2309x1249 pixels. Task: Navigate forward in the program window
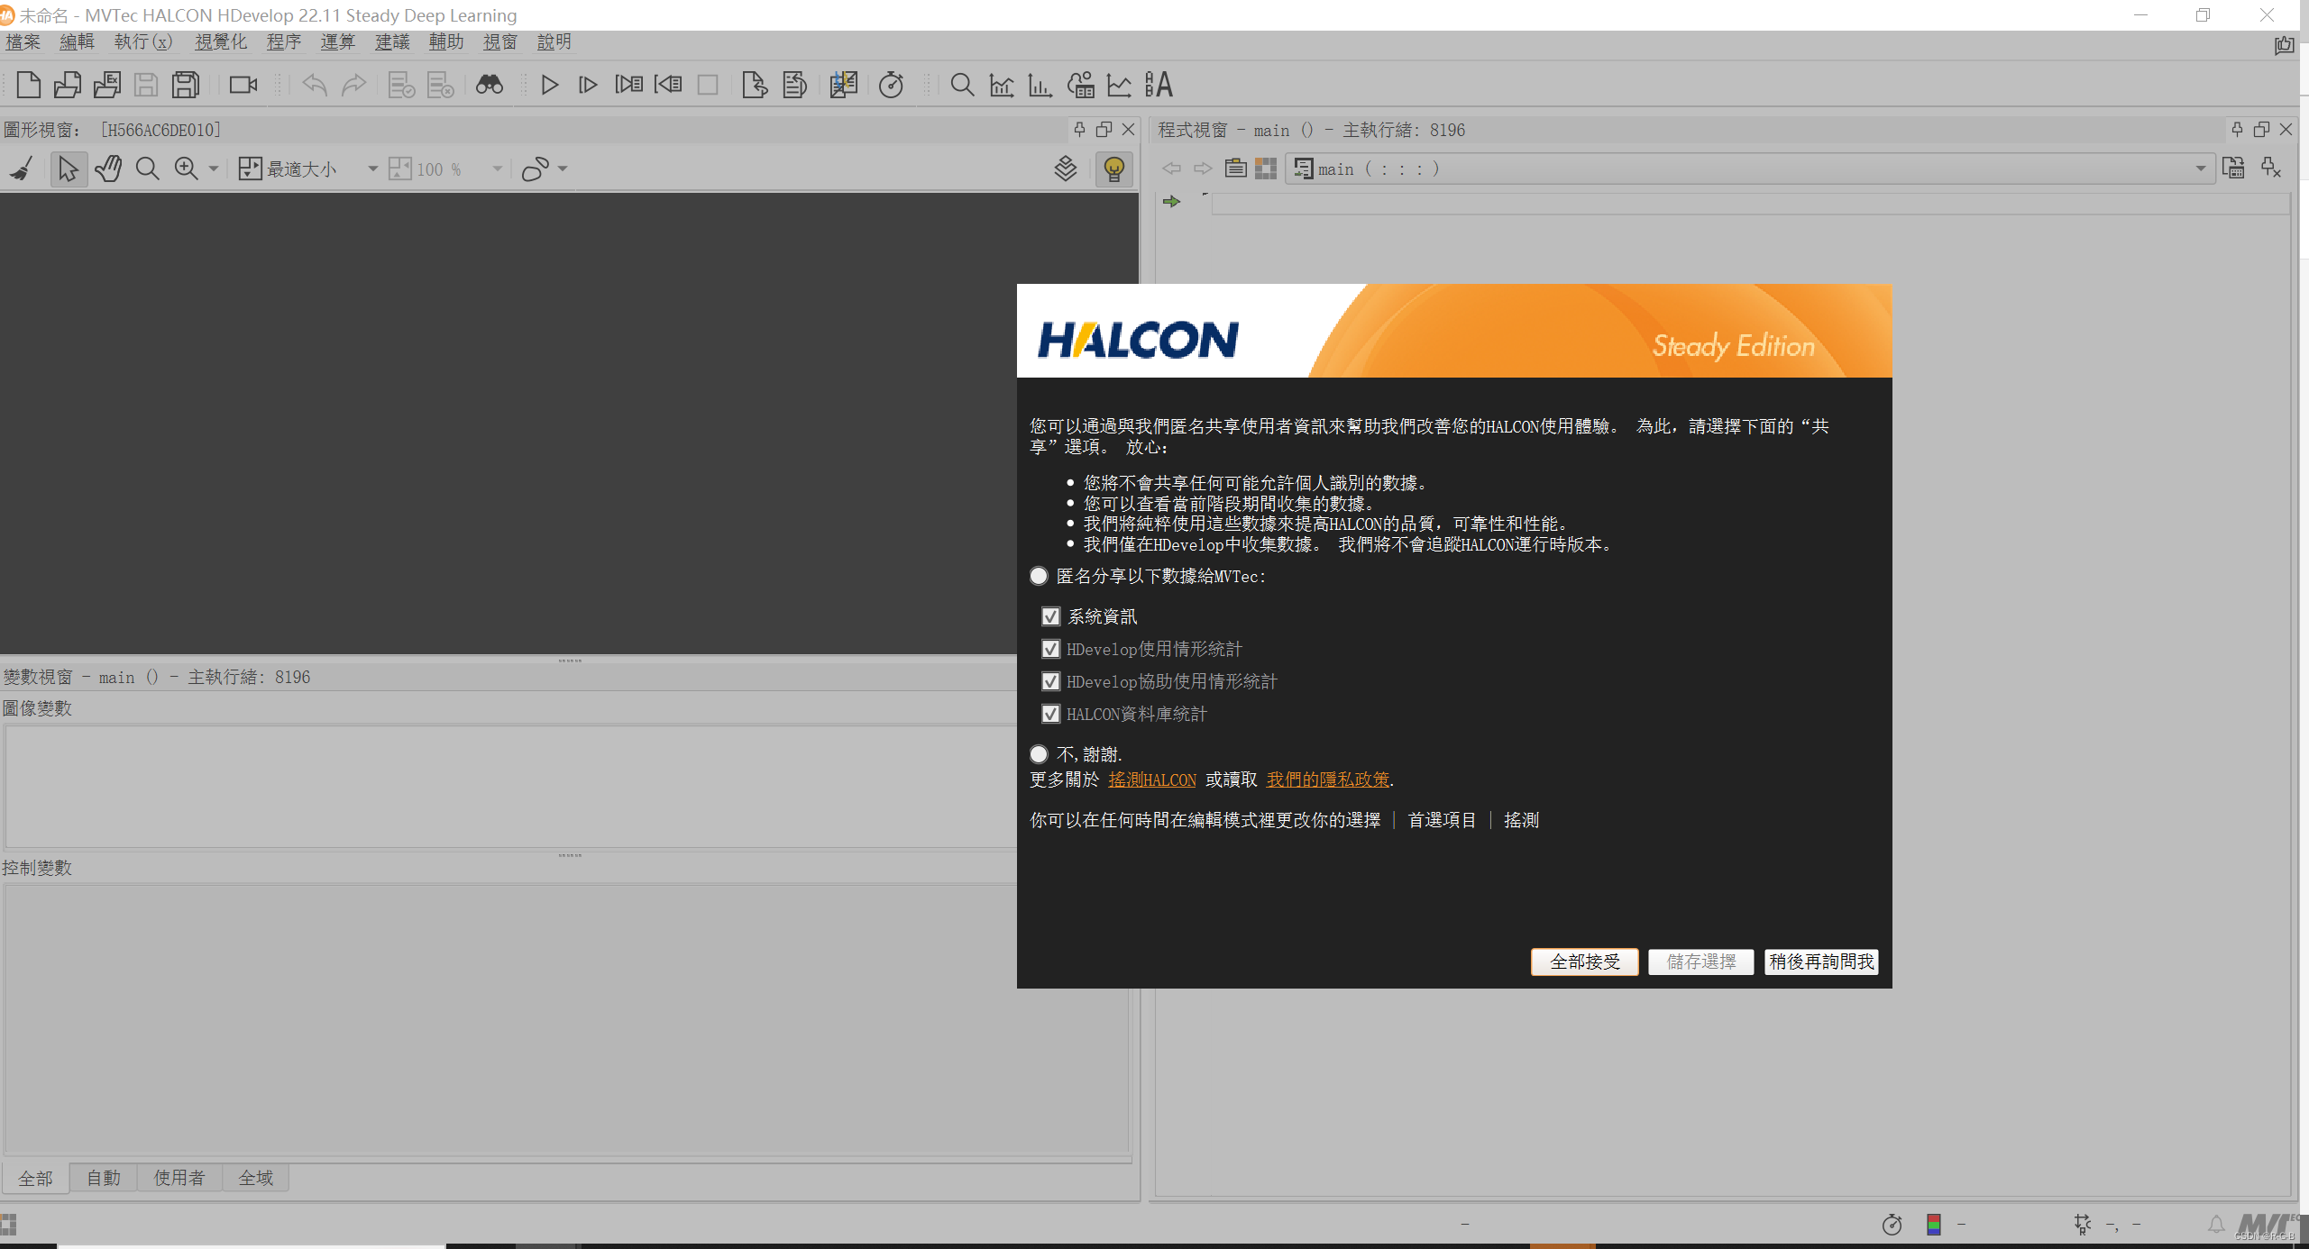point(1203,169)
